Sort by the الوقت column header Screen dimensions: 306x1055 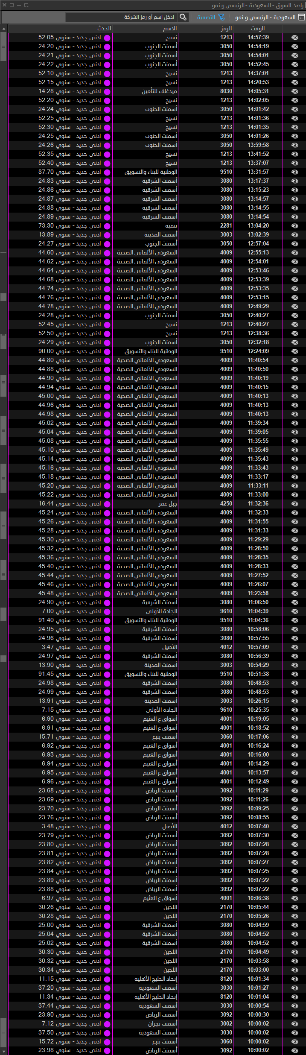[x=258, y=28]
